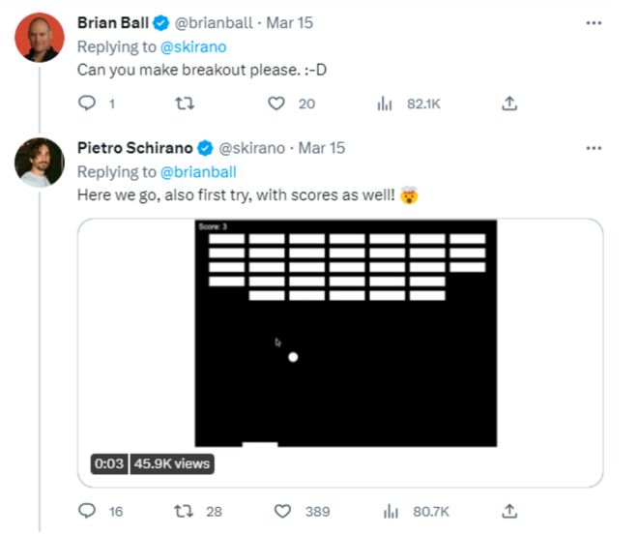Viewport: 638px width, 536px height.
Task: Like Pietro Schirano's tweet
Action: pyautogui.click(x=283, y=511)
